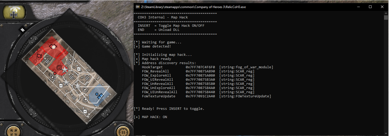Click munitions point icon above the red star
The height and width of the screenshot is (136, 389).
[69, 62]
